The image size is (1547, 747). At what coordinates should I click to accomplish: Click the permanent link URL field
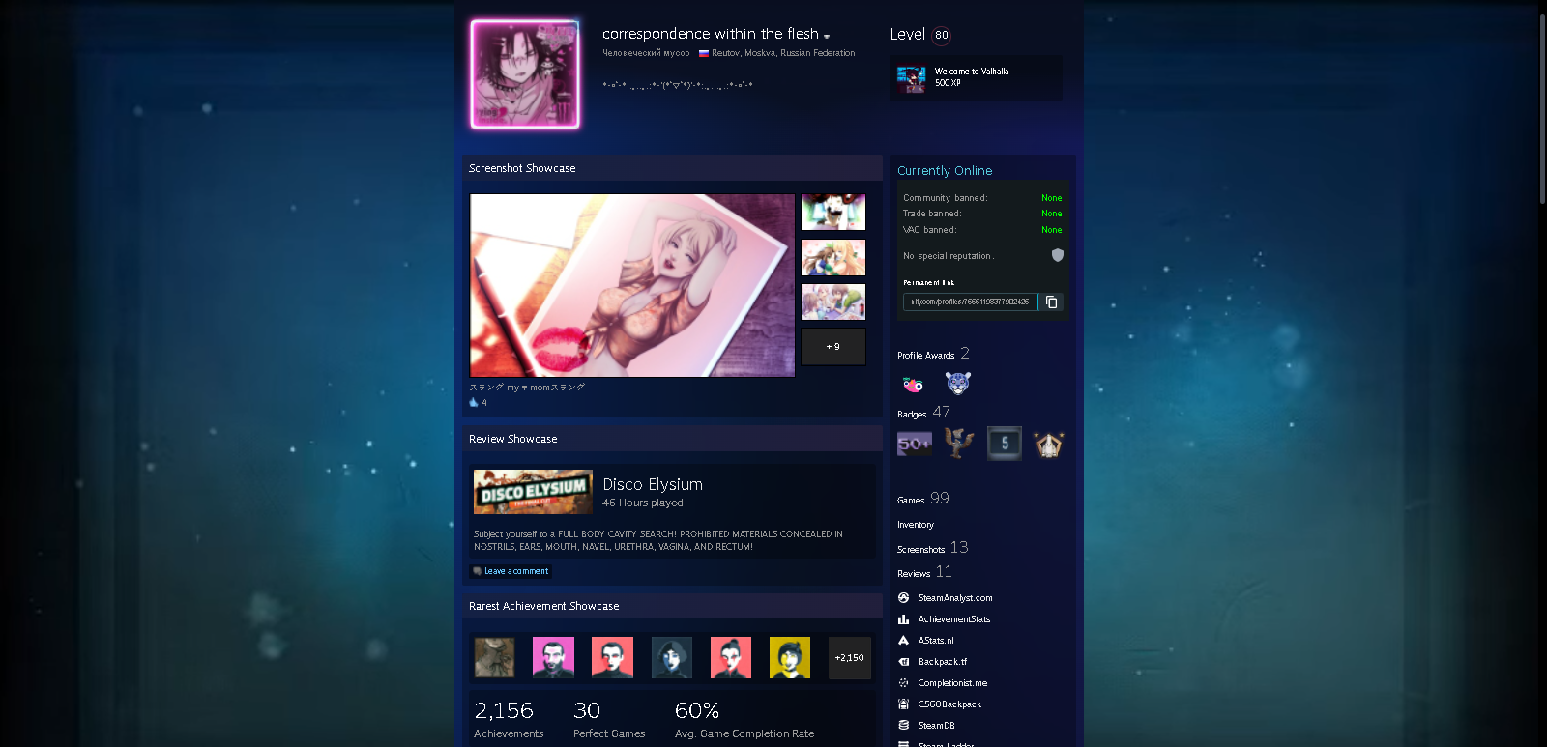(970, 302)
